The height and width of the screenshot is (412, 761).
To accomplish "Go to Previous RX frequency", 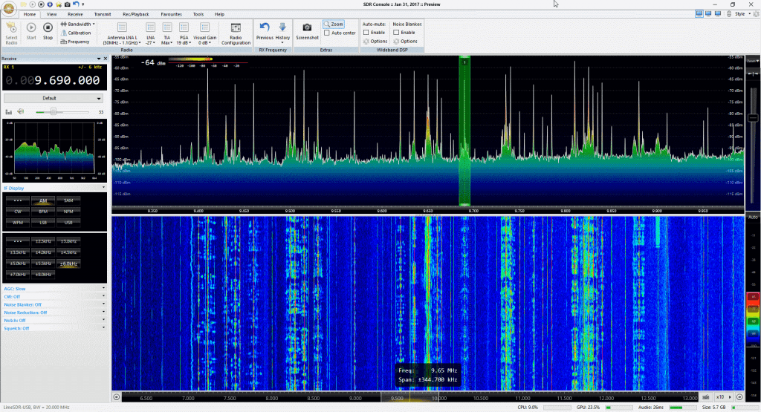I will click(x=265, y=31).
